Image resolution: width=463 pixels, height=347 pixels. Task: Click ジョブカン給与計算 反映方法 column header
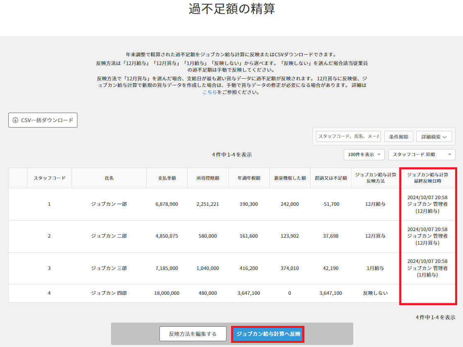(x=375, y=178)
